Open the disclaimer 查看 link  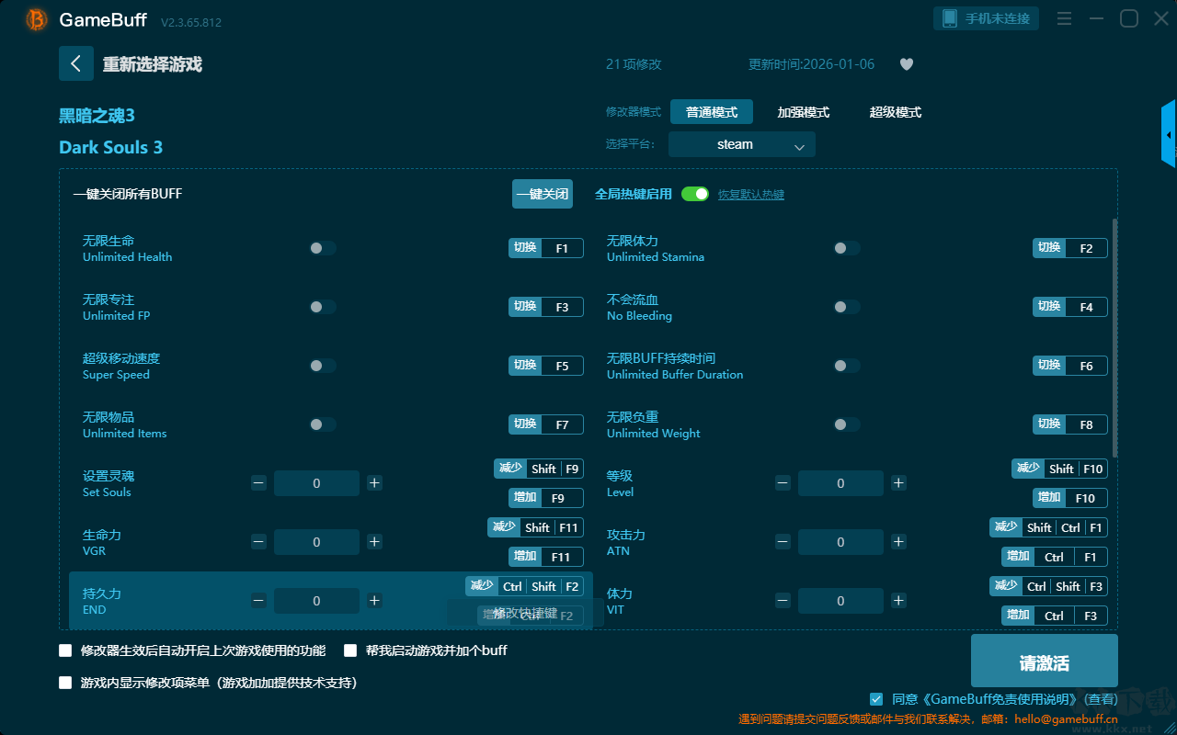[x=1099, y=699]
